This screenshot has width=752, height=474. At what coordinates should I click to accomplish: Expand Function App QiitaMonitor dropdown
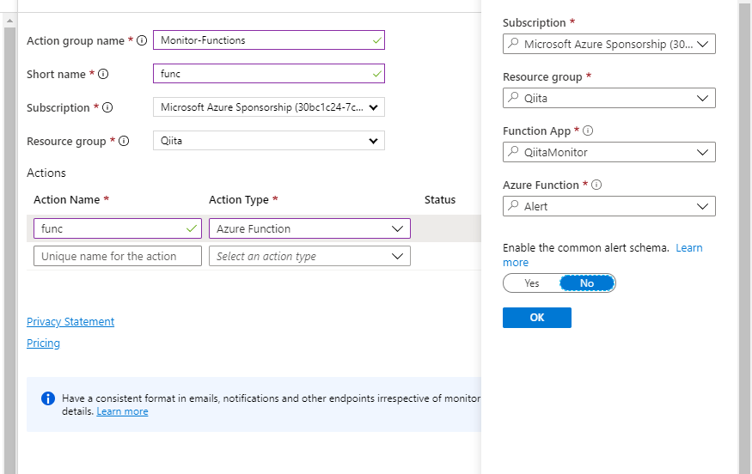tap(703, 152)
